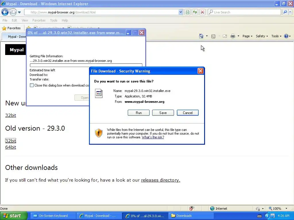Expand the Home button dropdown arrow
The width and height of the screenshot is (294, 220).
207,36
